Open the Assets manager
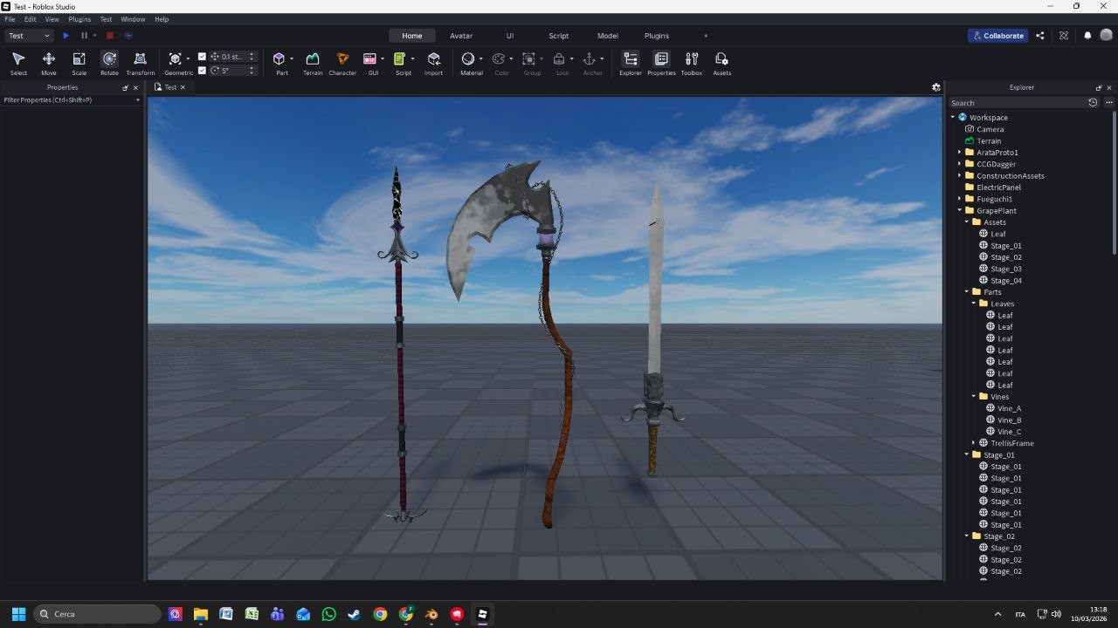The height and width of the screenshot is (628, 1118). pyautogui.click(x=721, y=61)
